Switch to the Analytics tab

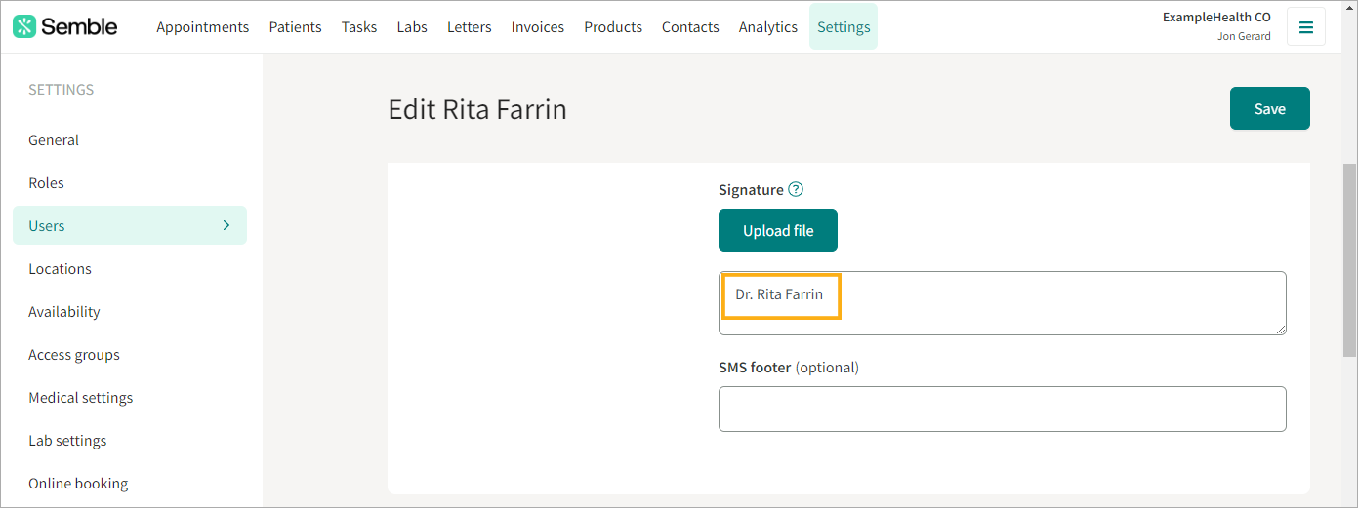768,26
